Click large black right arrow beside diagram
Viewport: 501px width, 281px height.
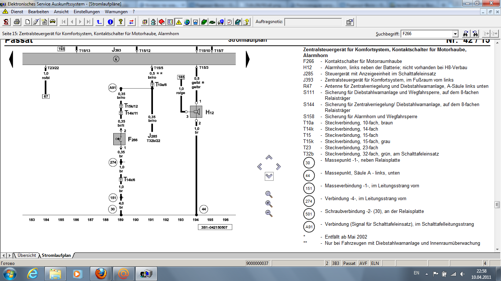tap(248, 59)
